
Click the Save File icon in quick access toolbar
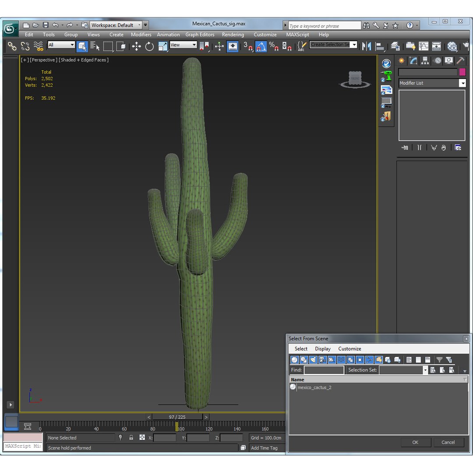(x=46, y=25)
